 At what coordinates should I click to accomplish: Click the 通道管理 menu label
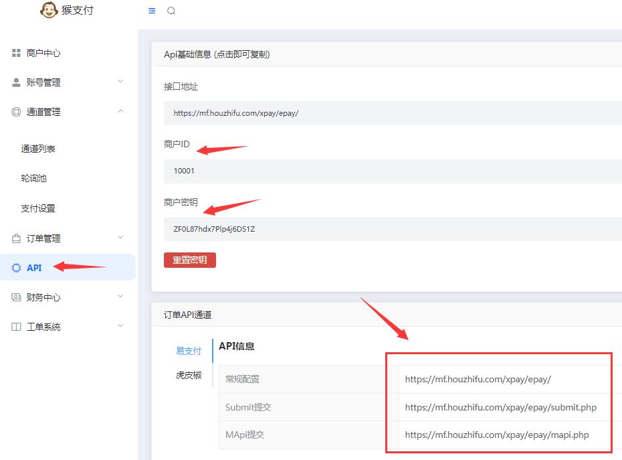coord(43,112)
